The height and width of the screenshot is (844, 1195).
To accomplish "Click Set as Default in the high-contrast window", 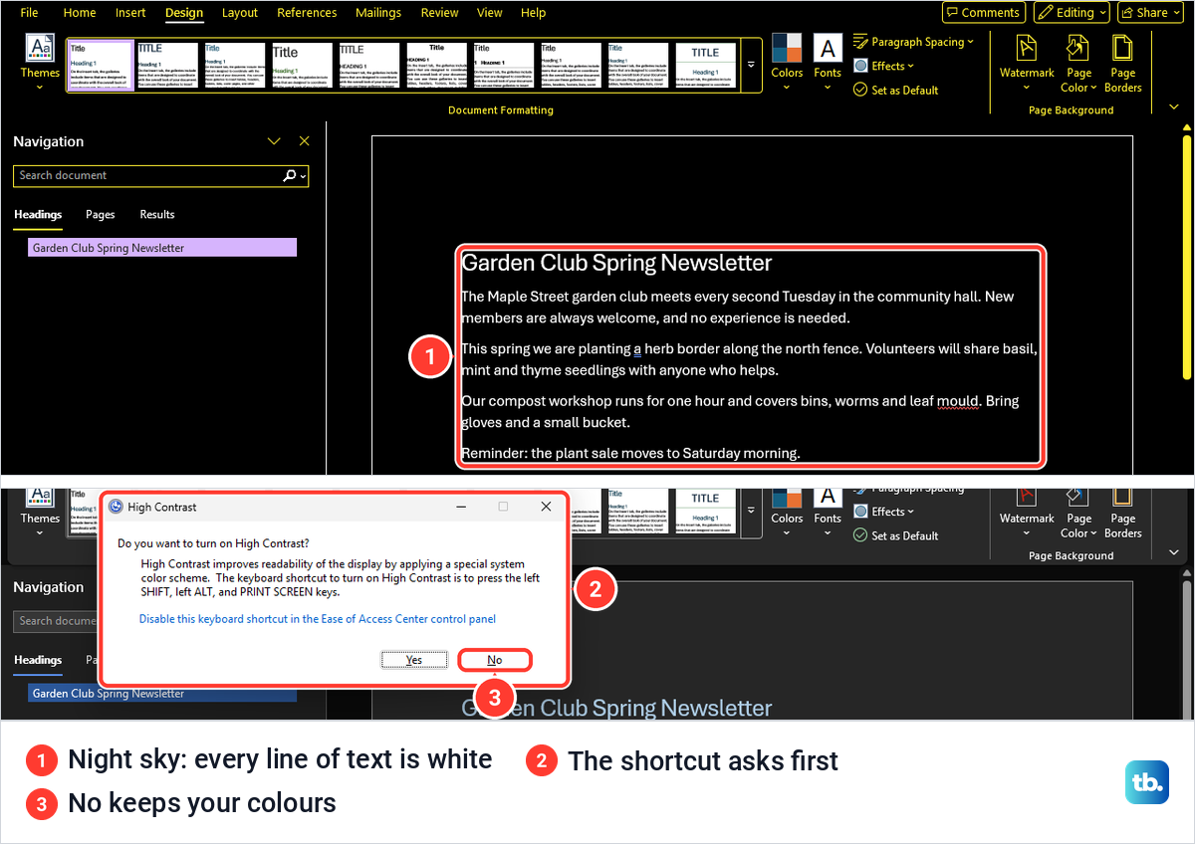I will 896,90.
